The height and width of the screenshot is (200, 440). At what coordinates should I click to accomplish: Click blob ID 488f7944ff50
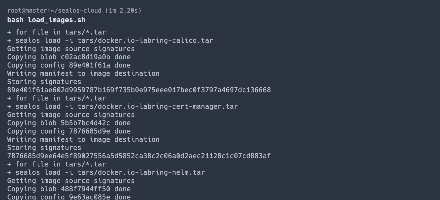85,189
